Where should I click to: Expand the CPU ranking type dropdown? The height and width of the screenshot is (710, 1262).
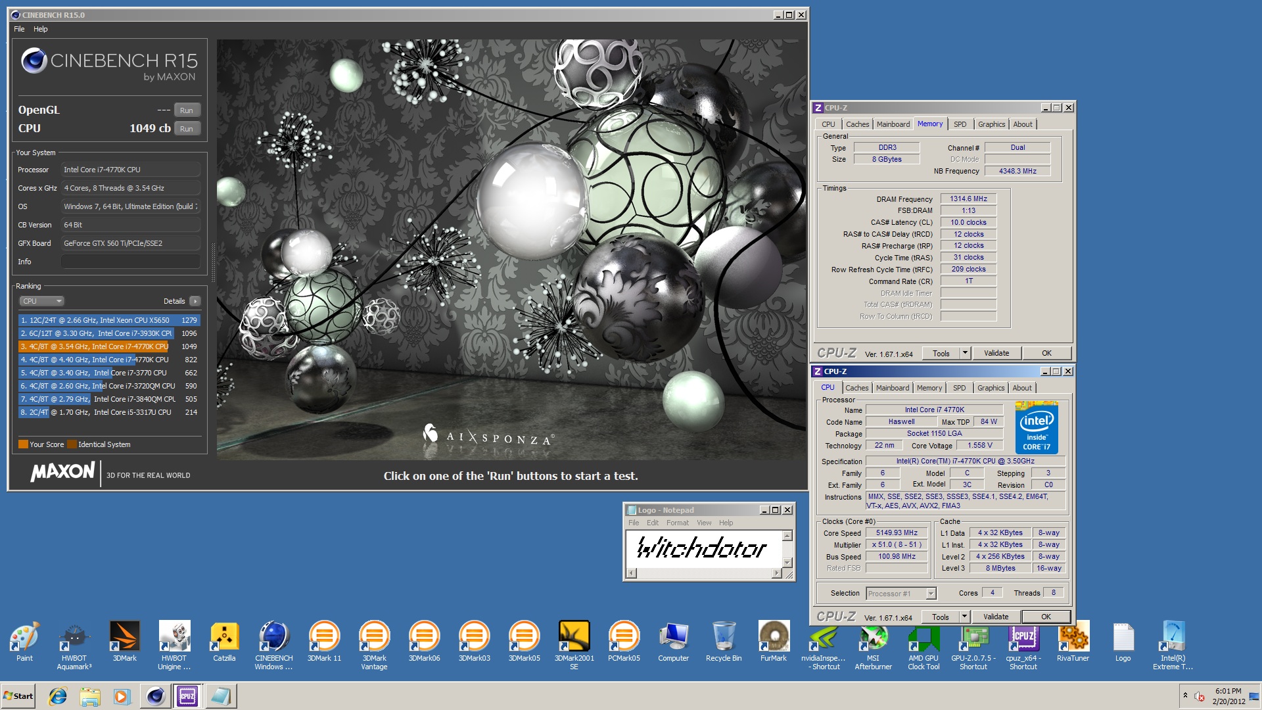click(41, 301)
